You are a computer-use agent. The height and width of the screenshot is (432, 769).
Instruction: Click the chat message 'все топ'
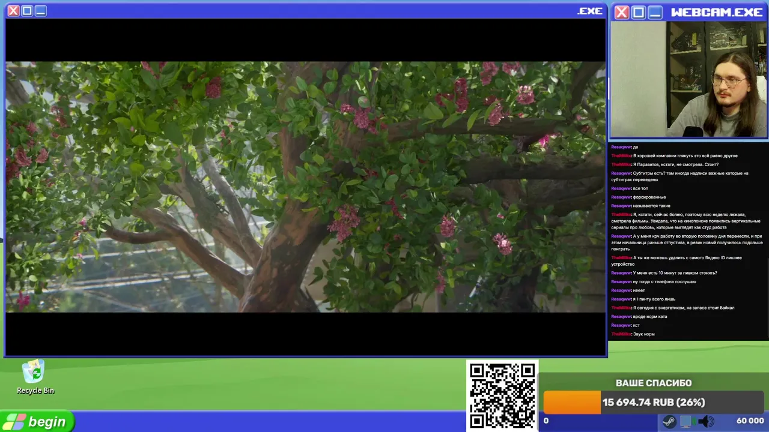630,188
